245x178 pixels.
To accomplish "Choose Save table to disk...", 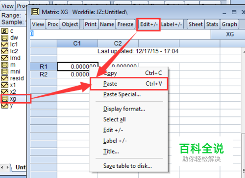I will (x=129, y=166).
